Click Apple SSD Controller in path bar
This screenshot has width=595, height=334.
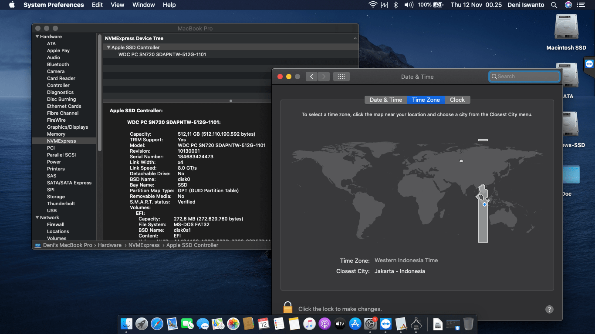coord(192,245)
